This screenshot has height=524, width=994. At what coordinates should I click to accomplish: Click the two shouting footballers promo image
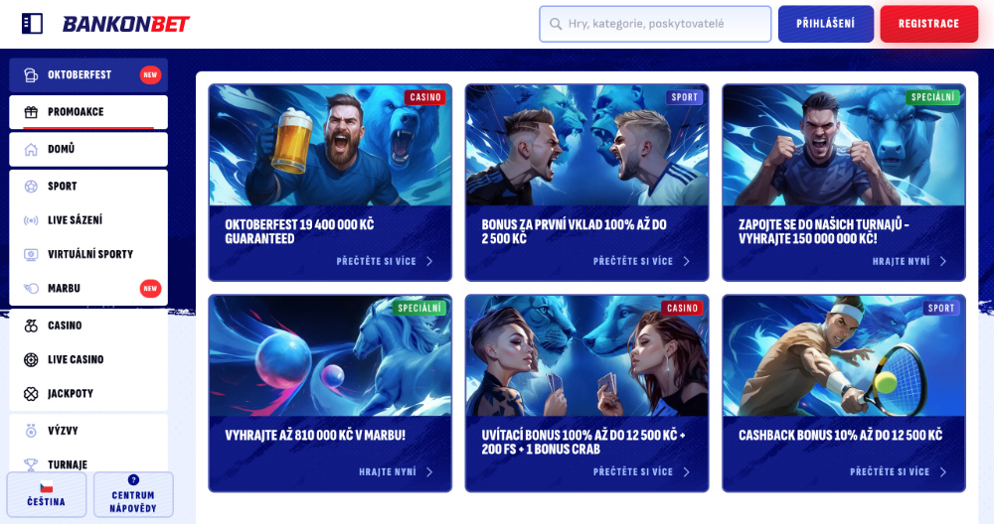(587, 146)
